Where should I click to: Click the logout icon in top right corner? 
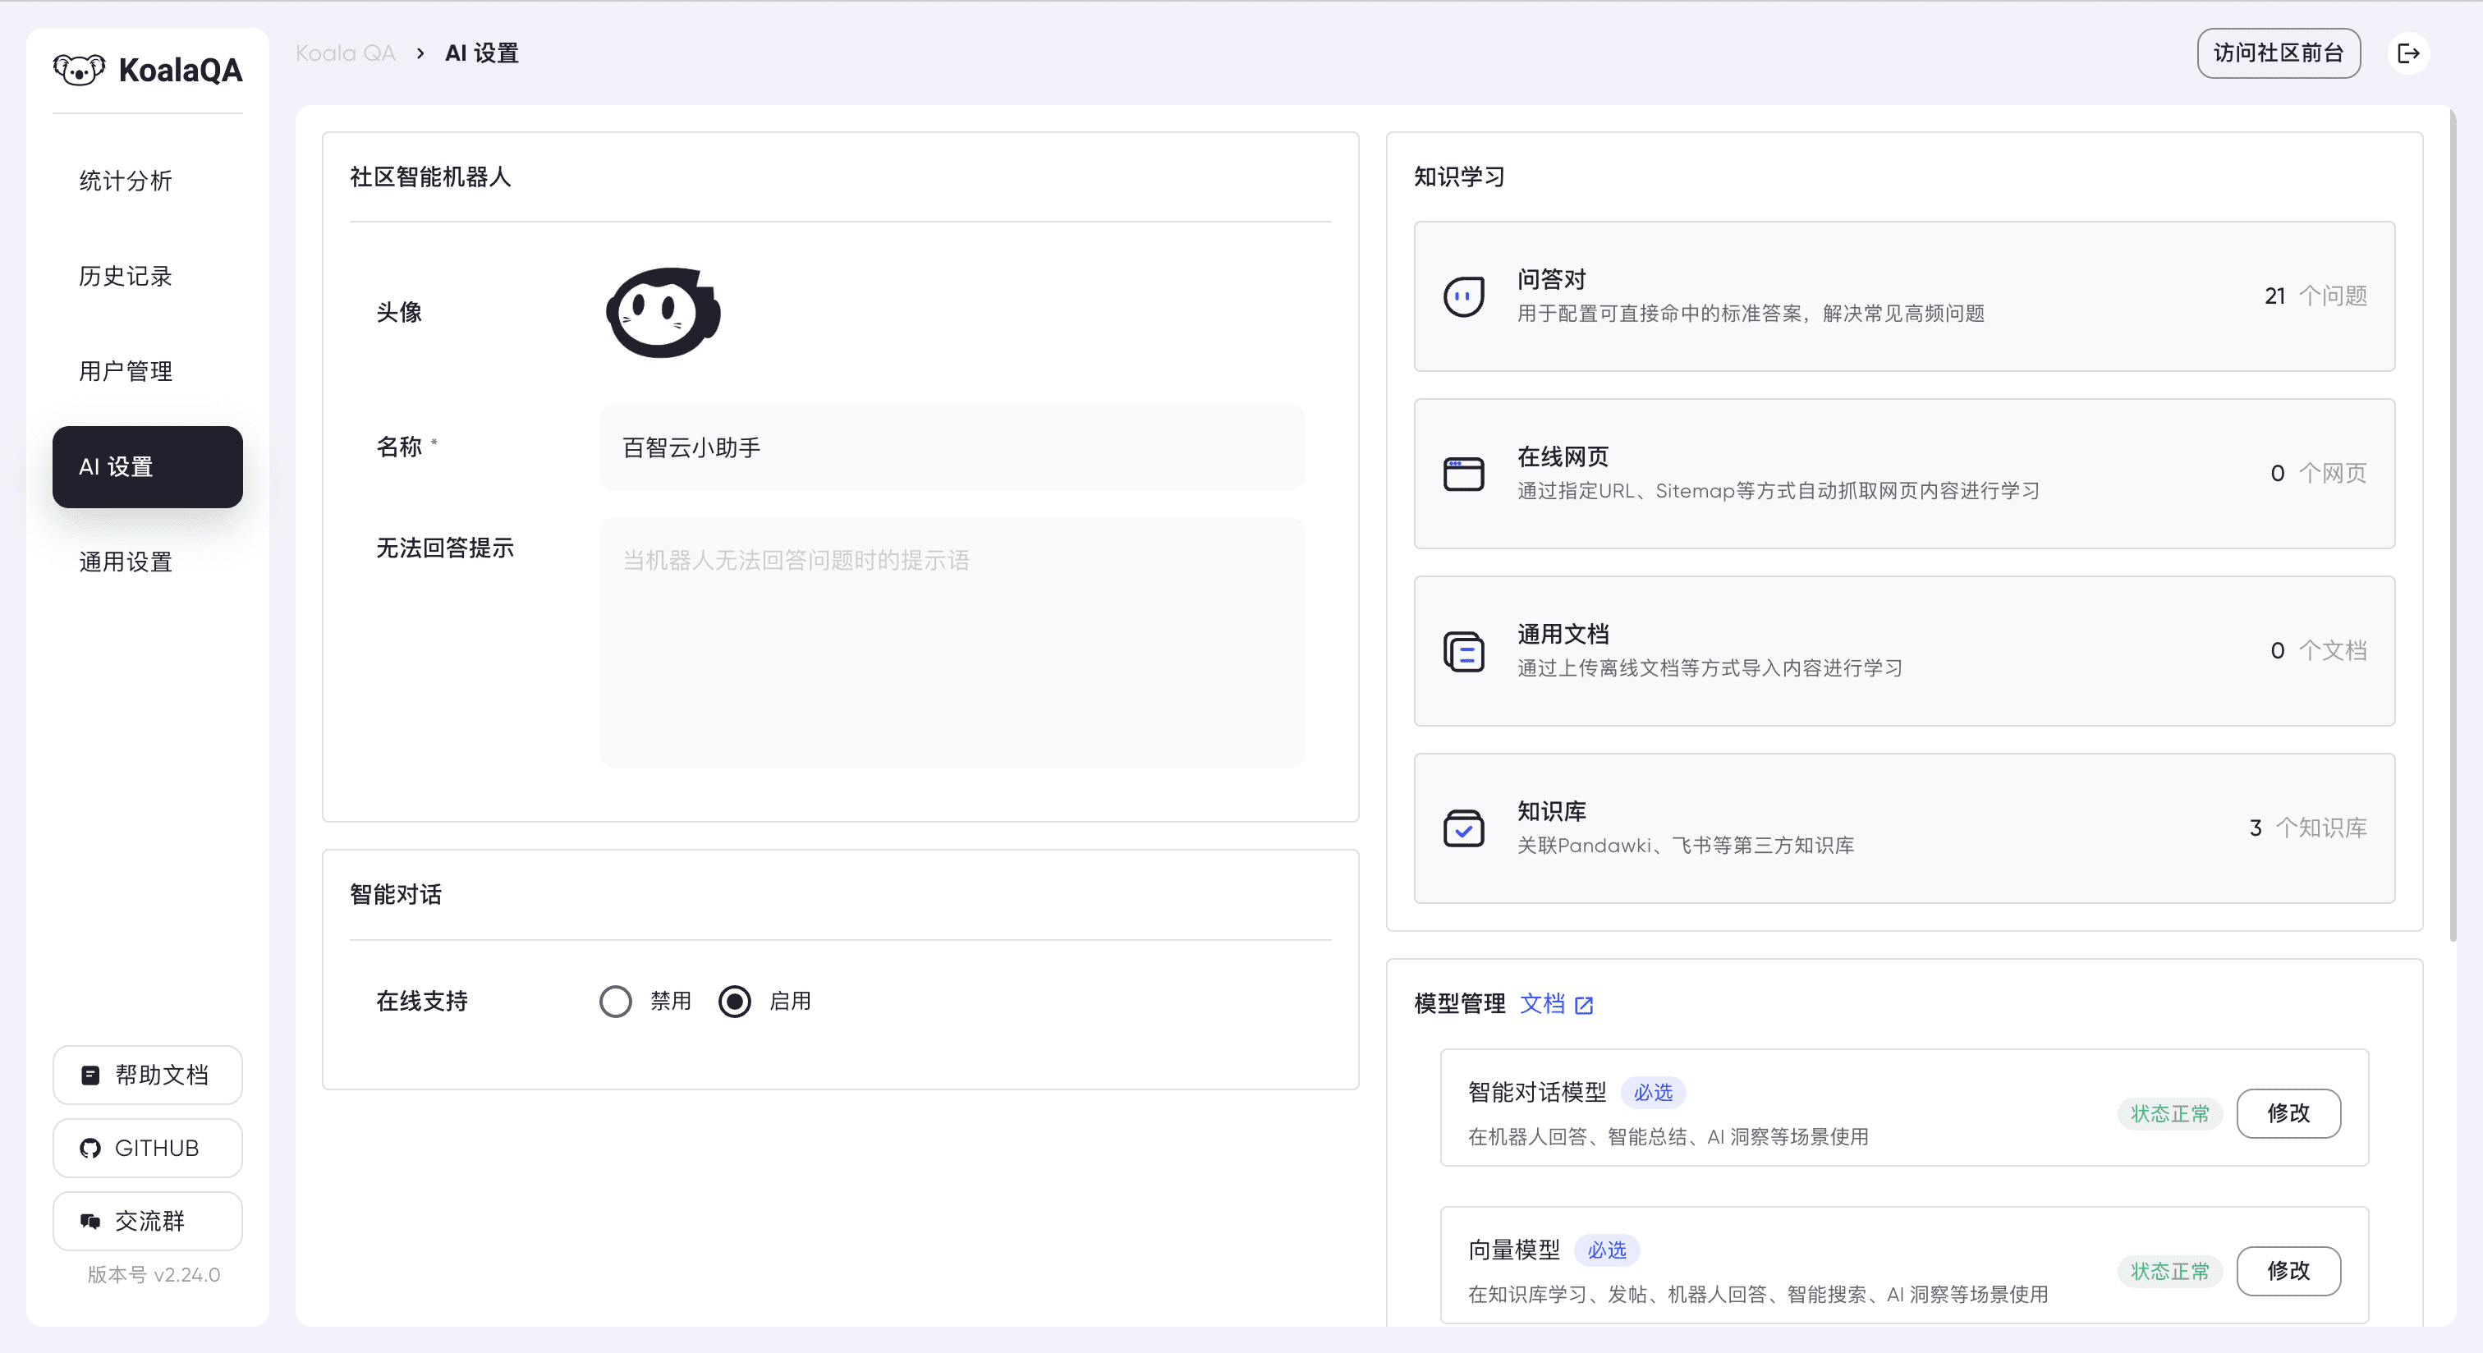pos(2409,53)
